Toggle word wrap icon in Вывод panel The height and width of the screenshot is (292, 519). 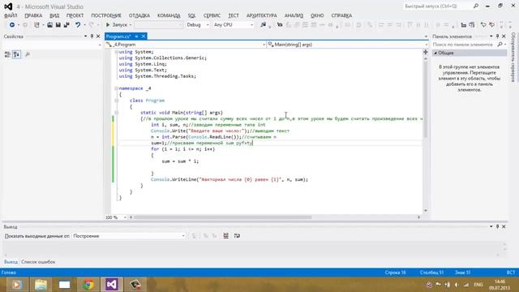tap(237, 236)
